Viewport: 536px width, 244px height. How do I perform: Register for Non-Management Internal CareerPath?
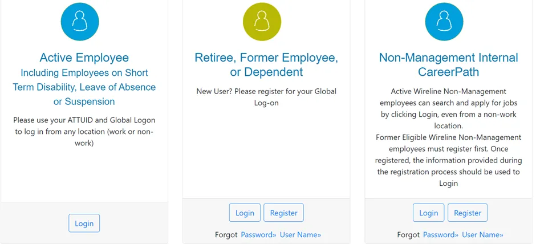pyautogui.click(x=468, y=213)
